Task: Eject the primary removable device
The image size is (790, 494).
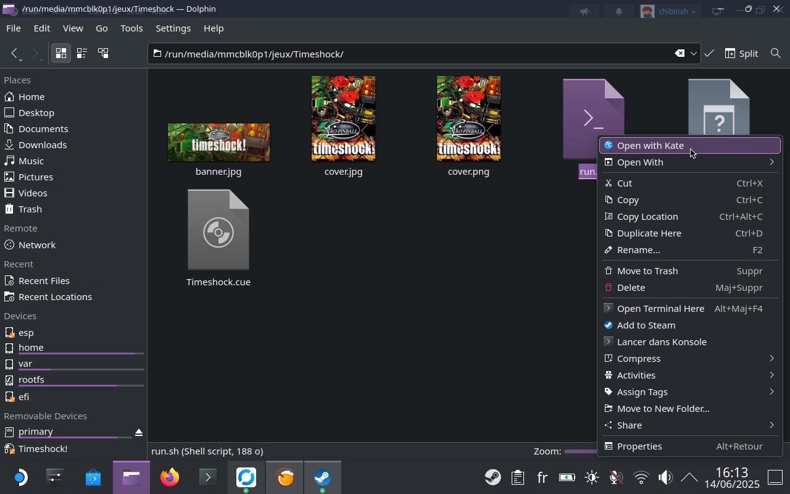Action: 139,432
